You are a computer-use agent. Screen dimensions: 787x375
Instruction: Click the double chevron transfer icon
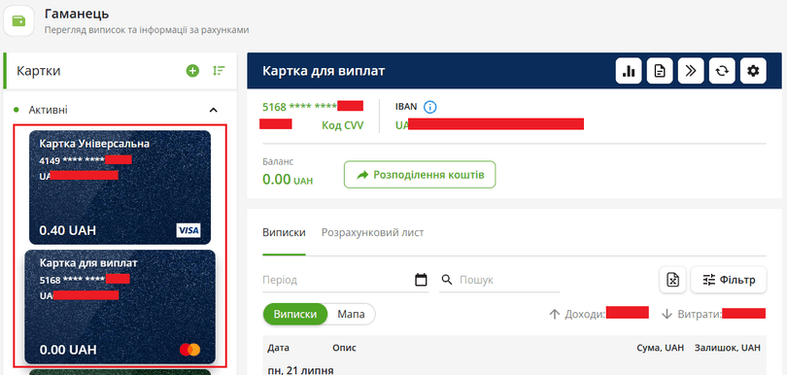click(691, 71)
